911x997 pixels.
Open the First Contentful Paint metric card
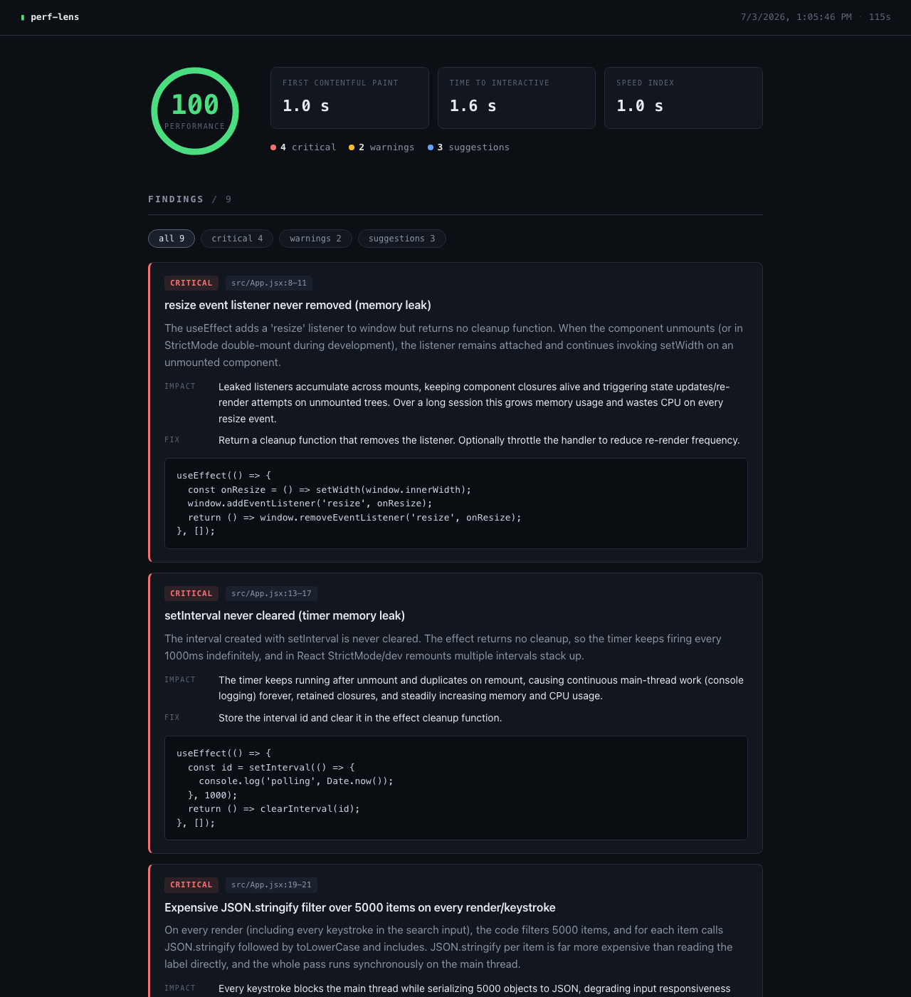pyautogui.click(x=349, y=98)
